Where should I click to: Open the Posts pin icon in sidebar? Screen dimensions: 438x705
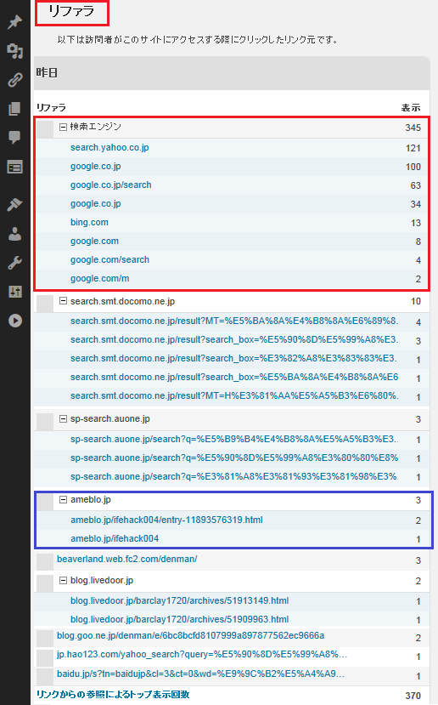point(14,21)
